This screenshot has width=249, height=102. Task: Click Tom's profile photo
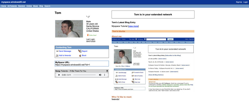click(69, 29)
